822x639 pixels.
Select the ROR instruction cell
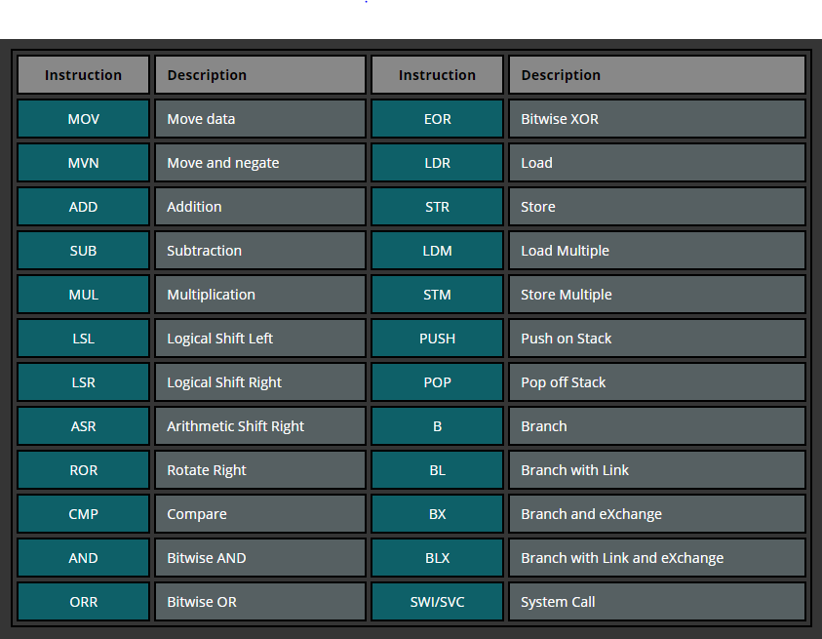click(x=83, y=470)
